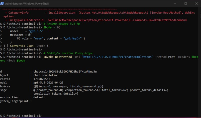
Task: Click the model value gpt-5.5-2026-04-23
Action: pyautogui.click(x=48, y=83)
